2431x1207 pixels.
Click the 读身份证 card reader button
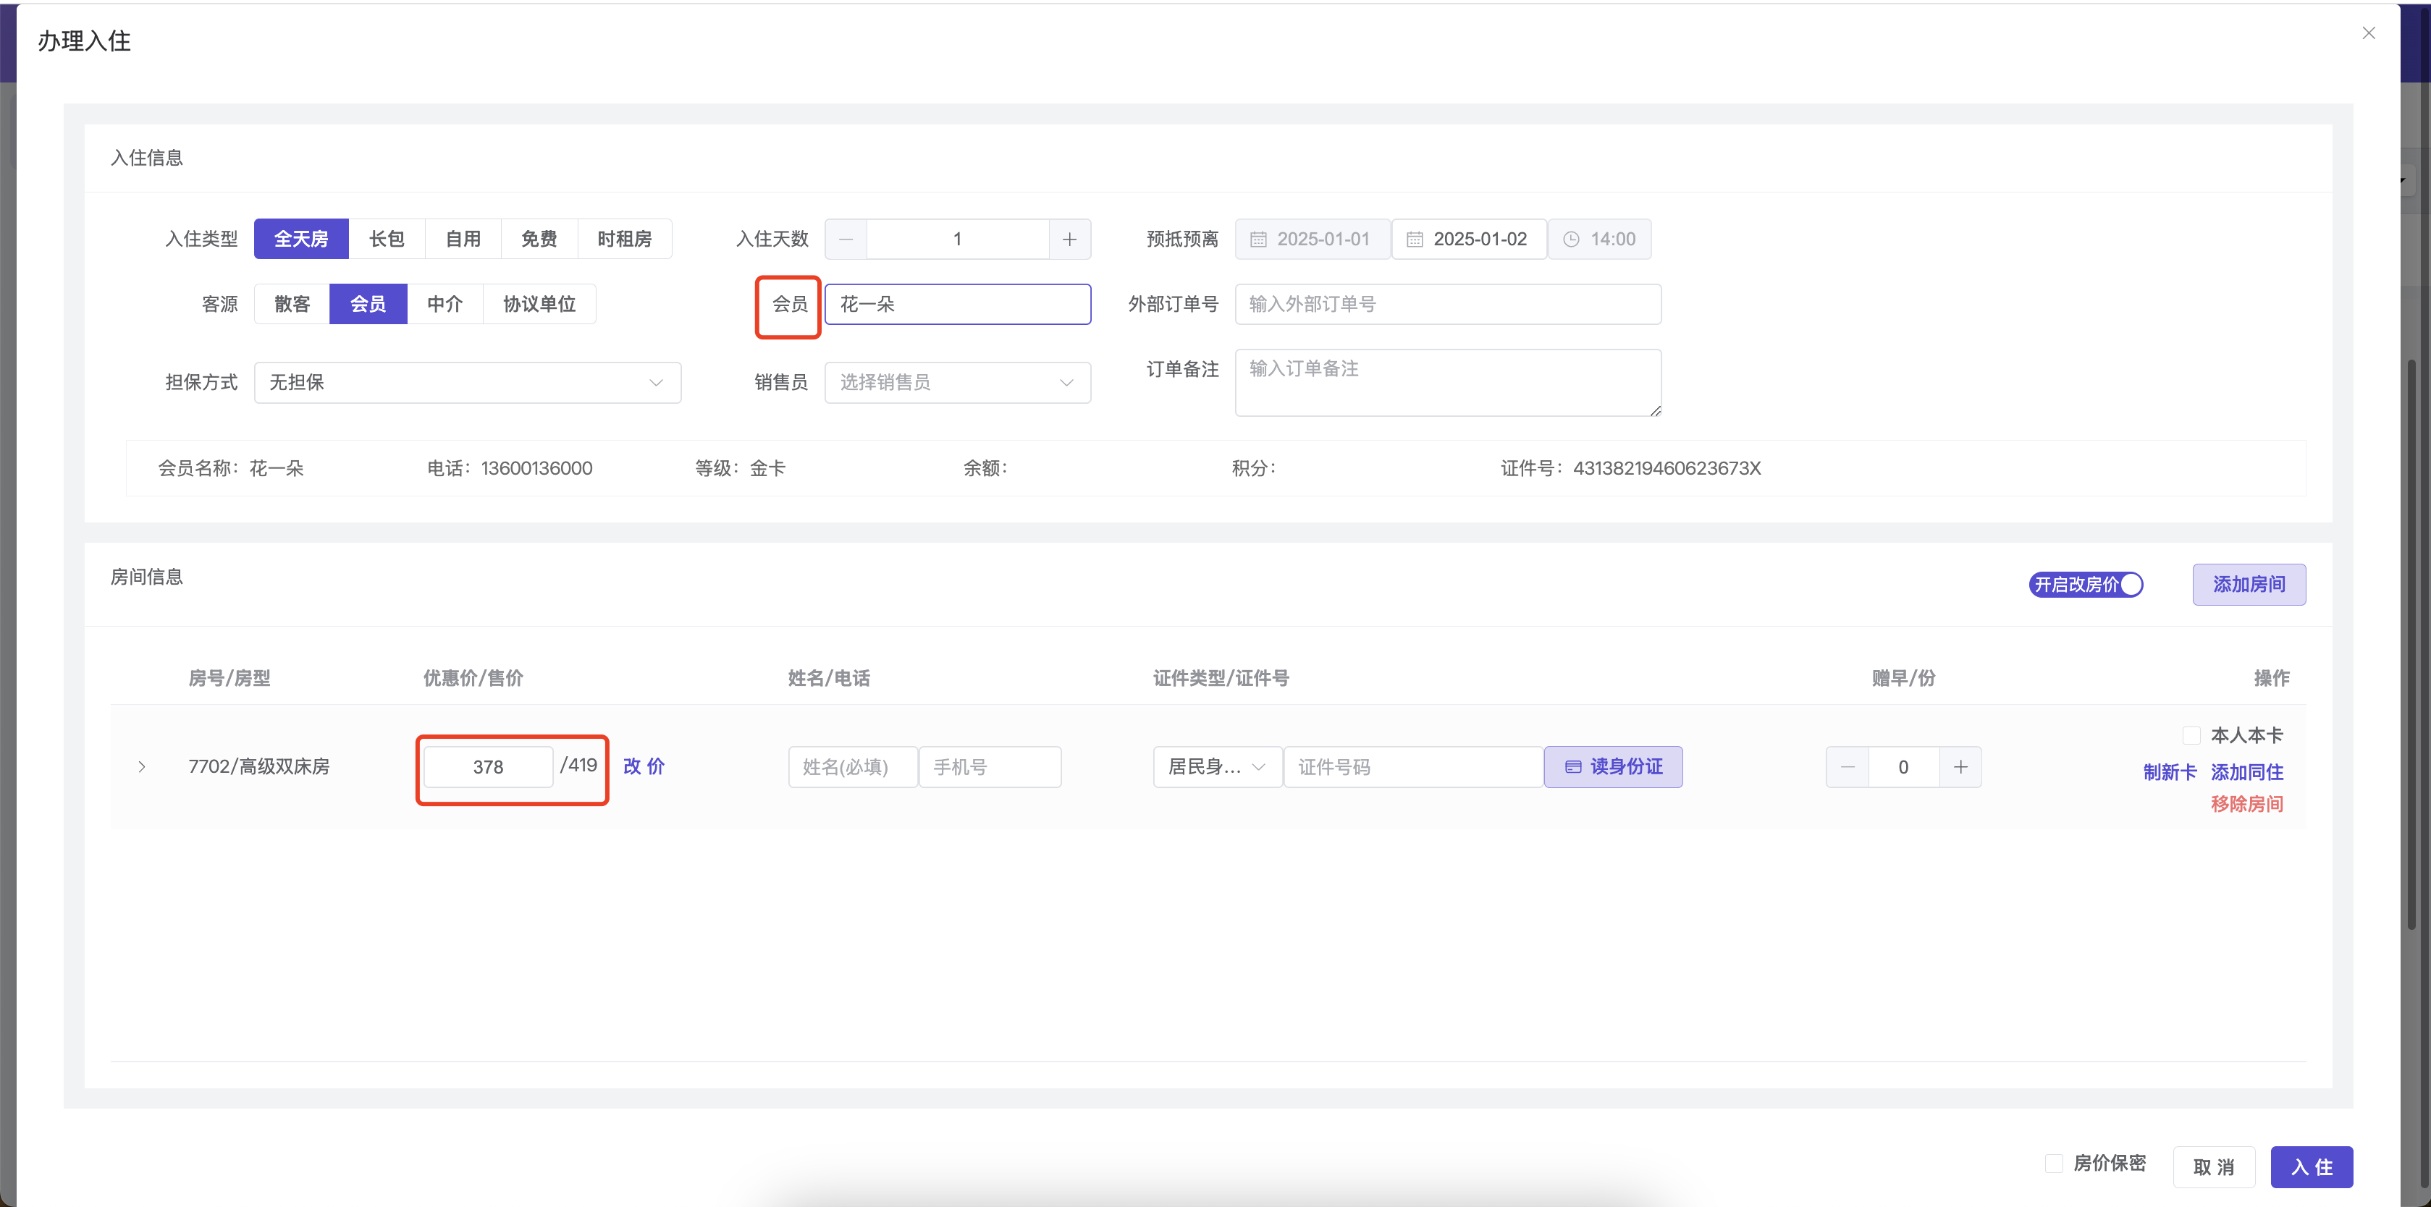(x=1613, y=766)
